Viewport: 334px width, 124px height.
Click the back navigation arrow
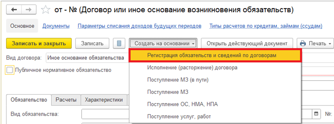tap(14, 10)
